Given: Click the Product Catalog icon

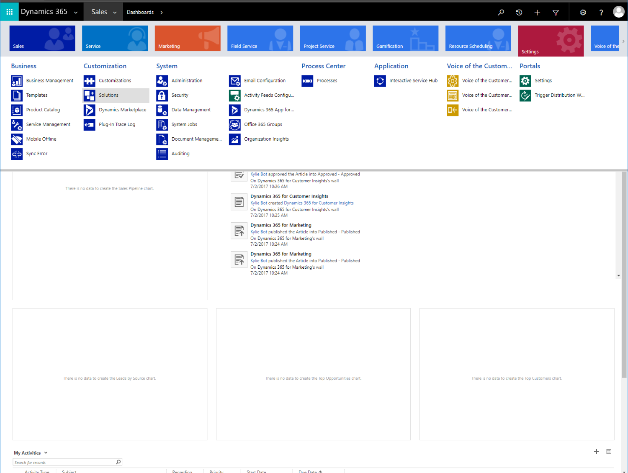Looking at the screenshot, I should (x=17, y=110).
